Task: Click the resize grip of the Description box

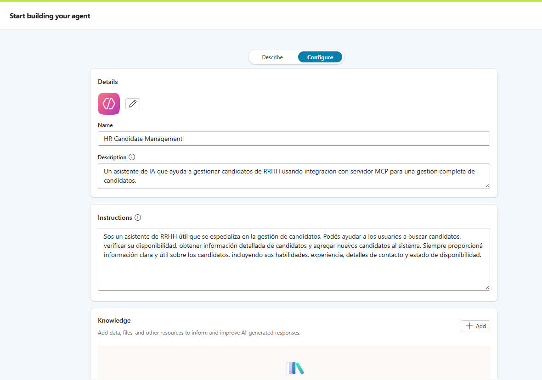Action: coord(488,186)
